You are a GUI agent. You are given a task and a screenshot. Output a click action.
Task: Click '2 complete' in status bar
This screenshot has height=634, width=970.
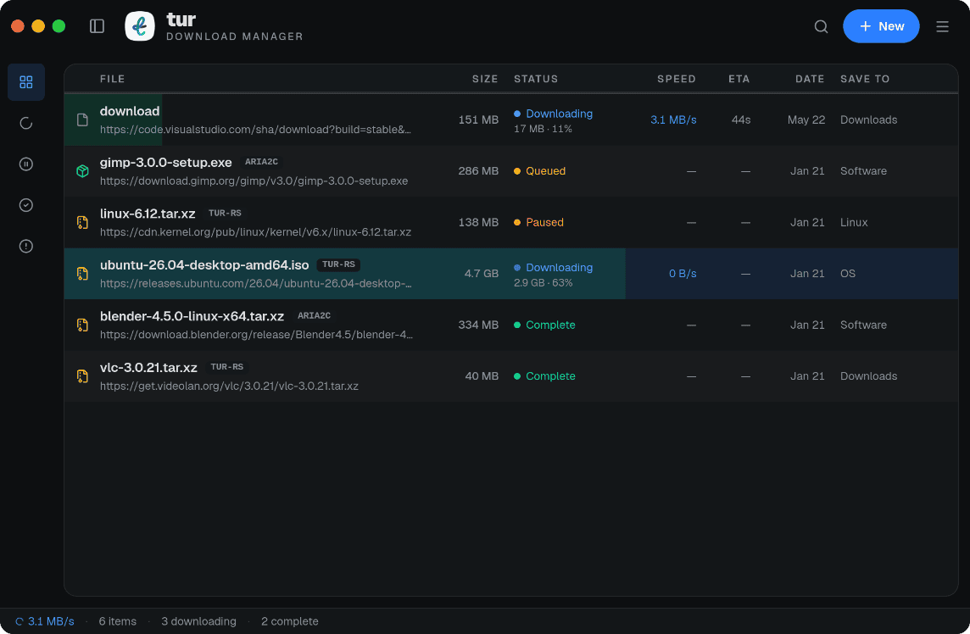tap(289, 621)
